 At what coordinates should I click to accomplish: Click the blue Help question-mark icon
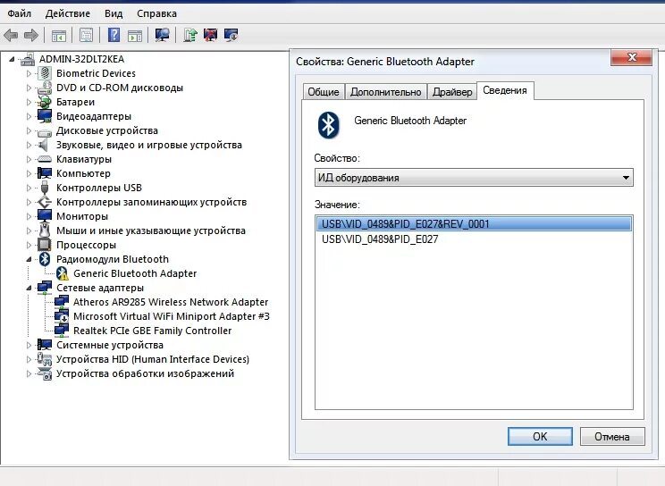coord(114,35)
